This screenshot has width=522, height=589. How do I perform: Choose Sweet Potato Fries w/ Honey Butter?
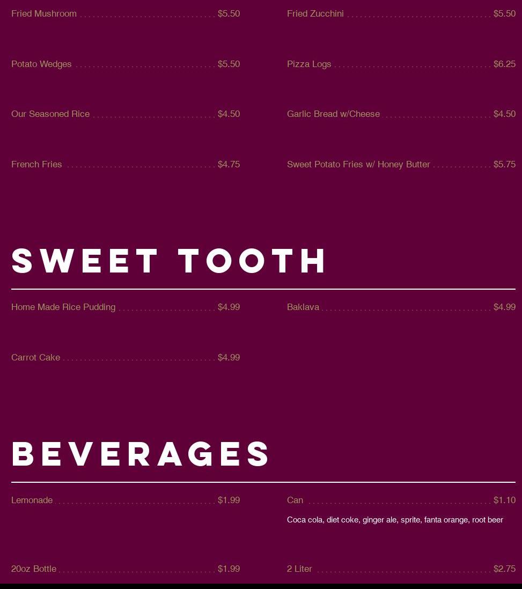(358, 165)
